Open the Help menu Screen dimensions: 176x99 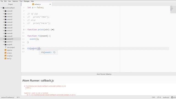[32, 1]
